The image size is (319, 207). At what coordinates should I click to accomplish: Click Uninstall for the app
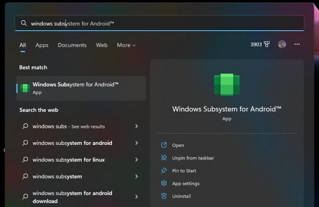coord(181,196)
